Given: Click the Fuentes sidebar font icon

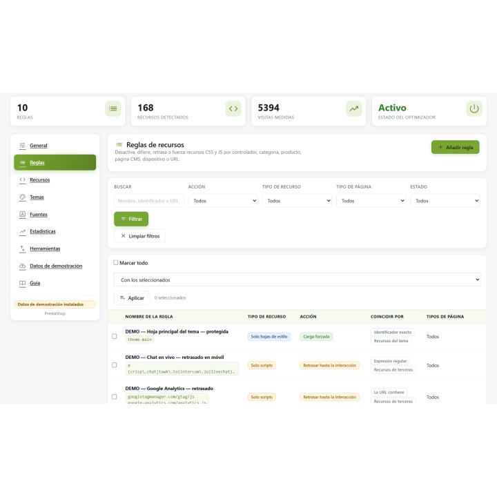Looking at the screenshot, I should 23,214.
